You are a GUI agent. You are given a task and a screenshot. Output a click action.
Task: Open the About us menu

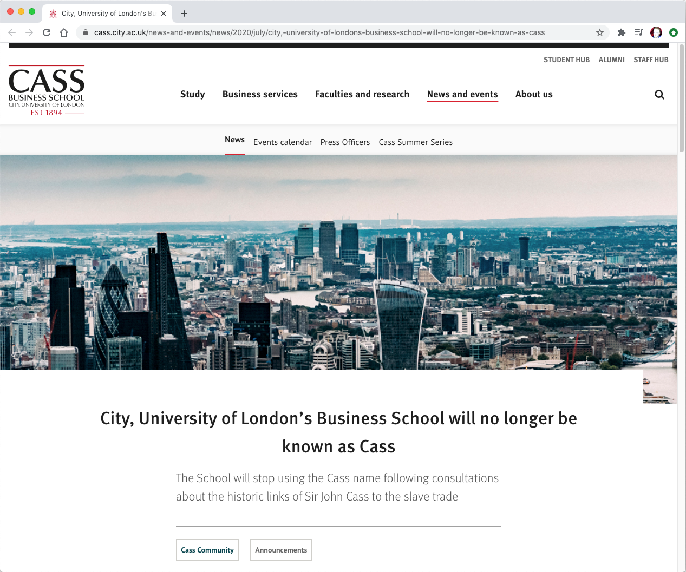[534, 94]
